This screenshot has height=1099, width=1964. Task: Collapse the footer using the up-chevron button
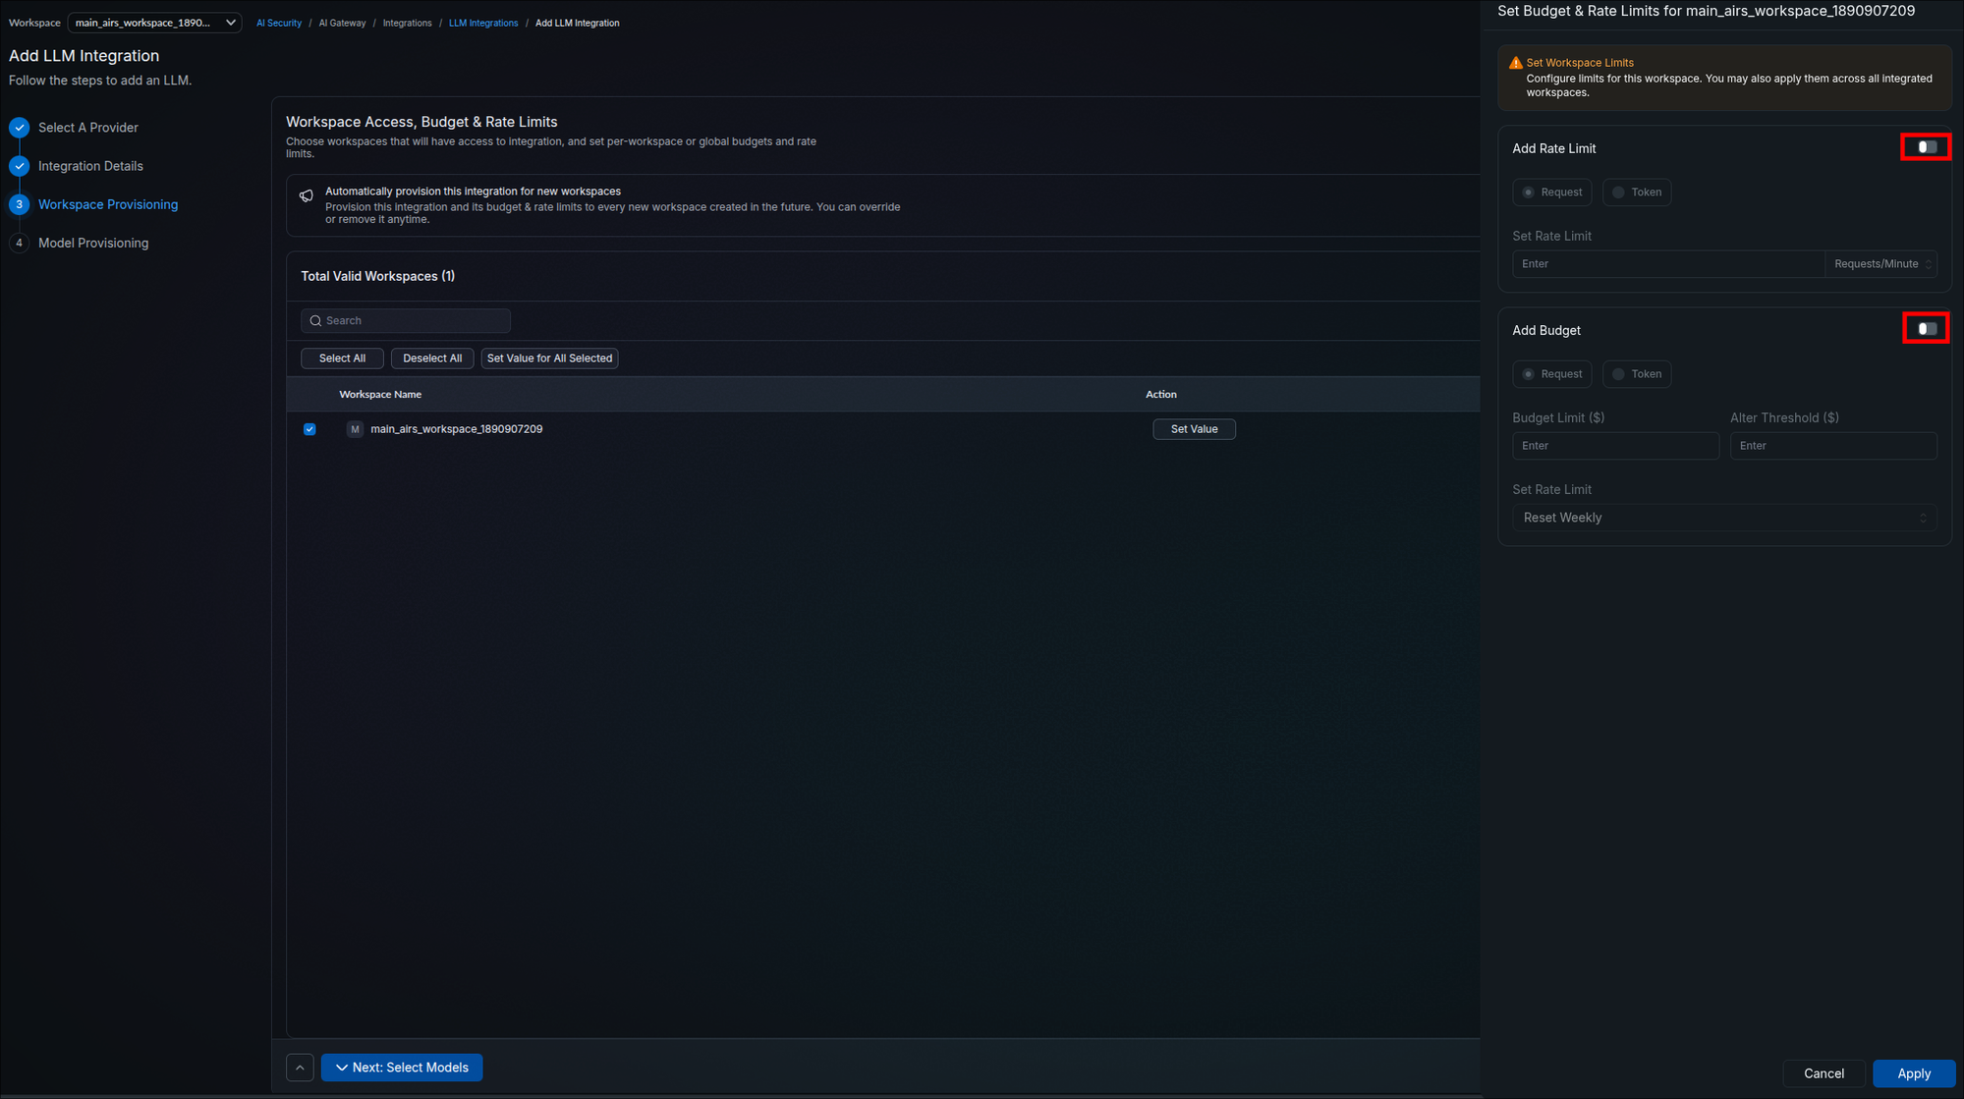pos(300,1068)
